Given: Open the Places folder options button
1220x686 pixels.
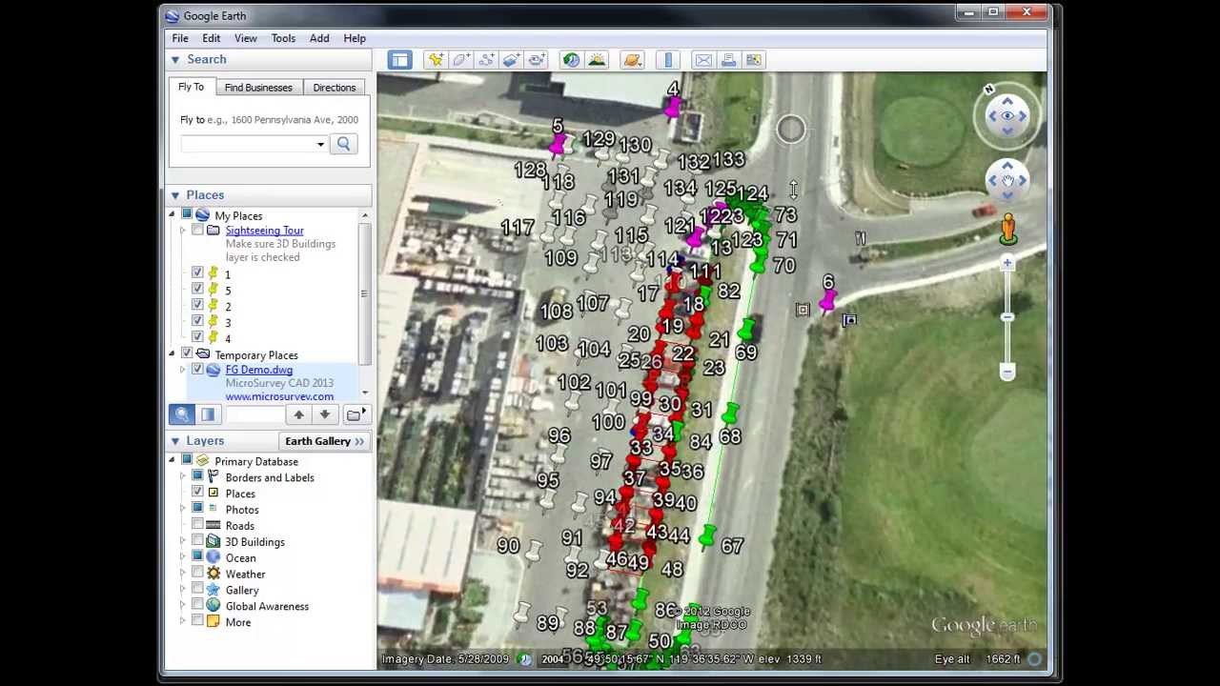Looking at the screenshot, I should [x=356, y=414].
